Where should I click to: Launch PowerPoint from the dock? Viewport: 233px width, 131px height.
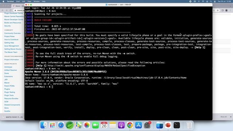(168, 125)
